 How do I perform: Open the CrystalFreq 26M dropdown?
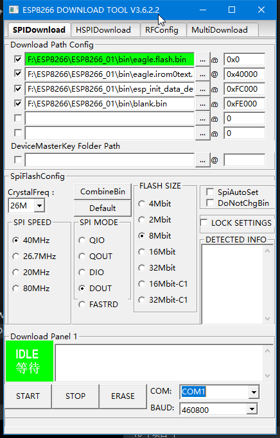click(39, 206)
